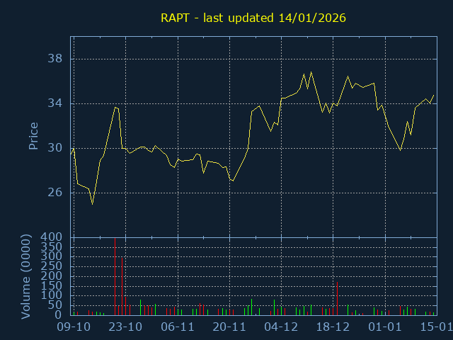This screenshot has height=340, width=453.
Task: Click the 'Volume (0000)' axis label
Action: (x=26, y=276)
